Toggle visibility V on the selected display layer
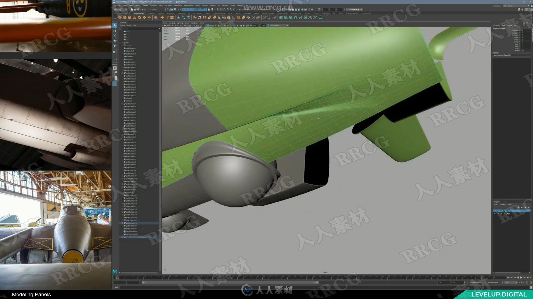This screenshot has height=299, width=533. (x=495, y=211)
